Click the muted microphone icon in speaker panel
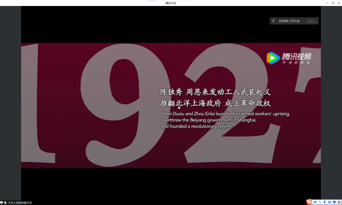Viewport: 342px width, 205px height. tap(273, 21)
